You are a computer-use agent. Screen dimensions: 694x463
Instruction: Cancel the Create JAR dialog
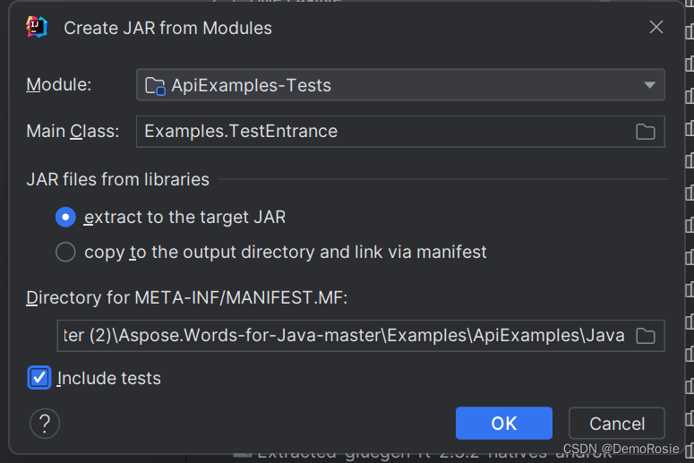coord(617,424)
